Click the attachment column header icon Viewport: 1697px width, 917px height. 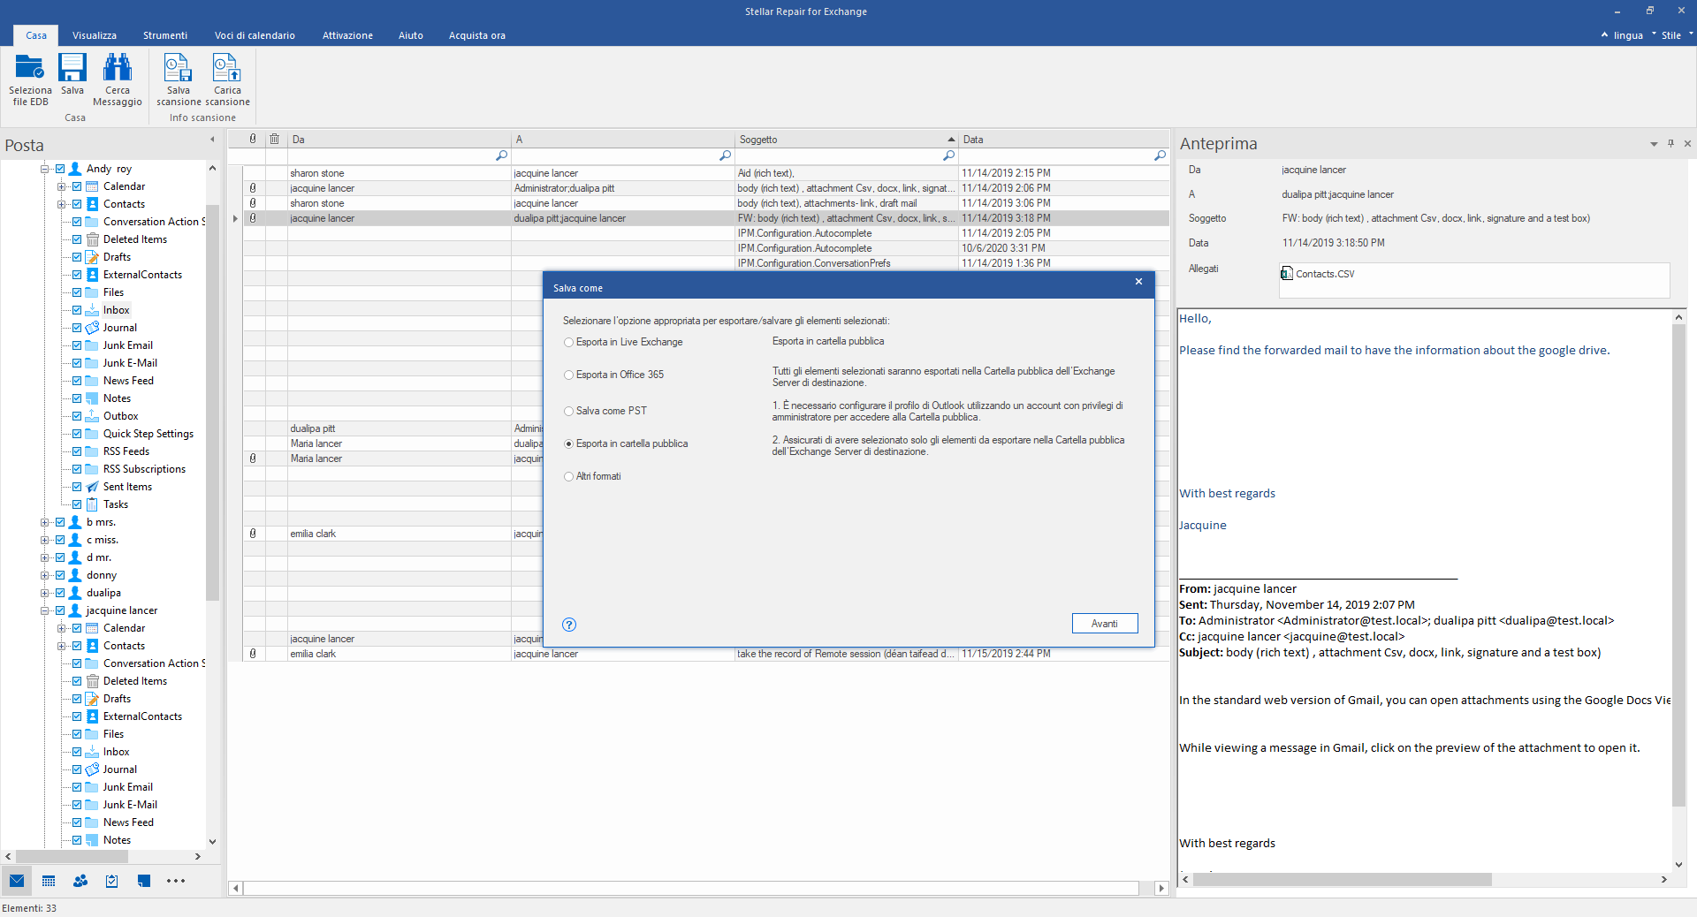pyautogui.click(x=253, y=139)
